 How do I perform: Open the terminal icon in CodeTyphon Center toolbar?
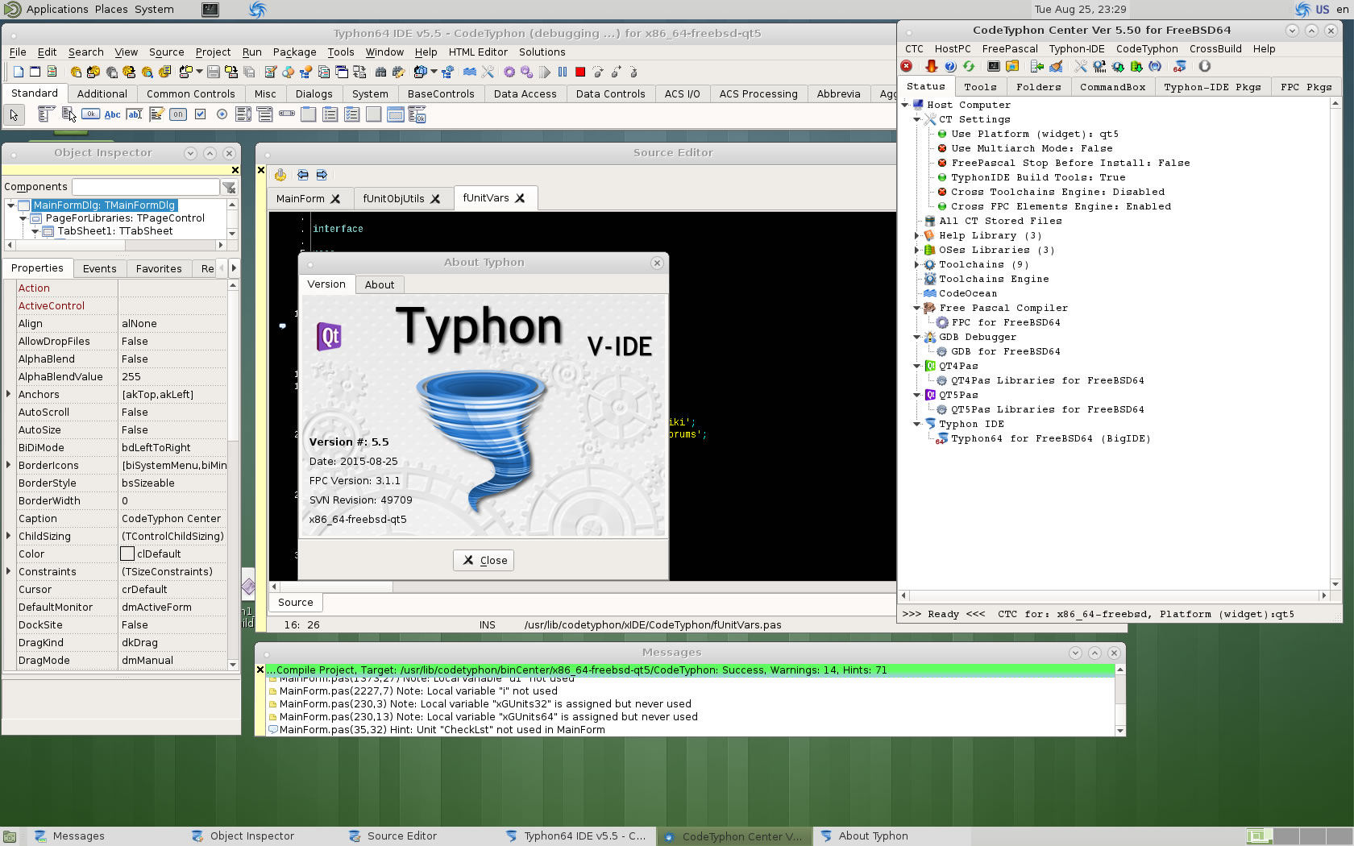(994, 66)
